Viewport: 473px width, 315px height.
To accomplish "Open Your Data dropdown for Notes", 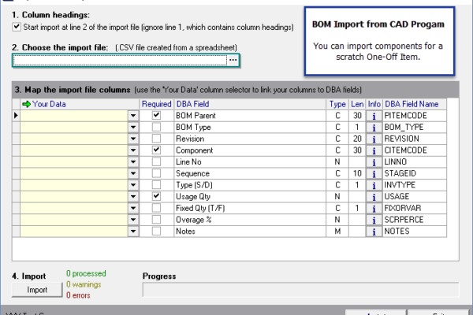I will (133, 232).
